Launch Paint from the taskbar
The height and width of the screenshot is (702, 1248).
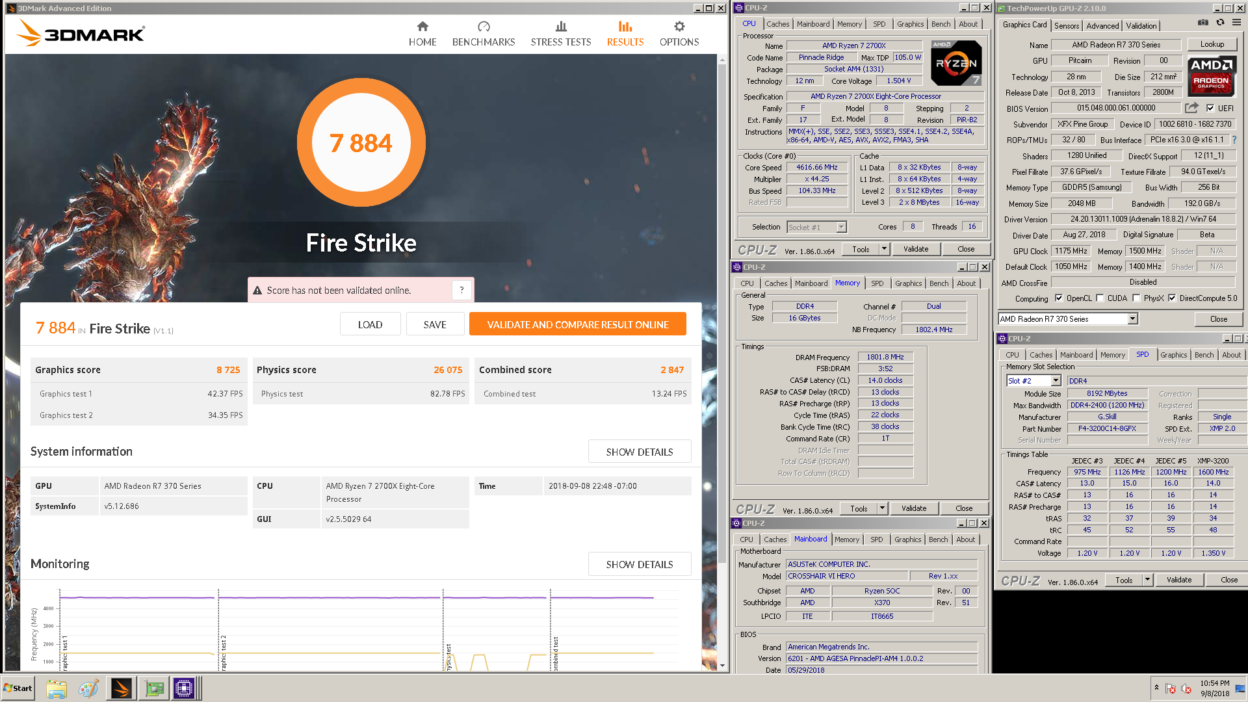[88, 688]
